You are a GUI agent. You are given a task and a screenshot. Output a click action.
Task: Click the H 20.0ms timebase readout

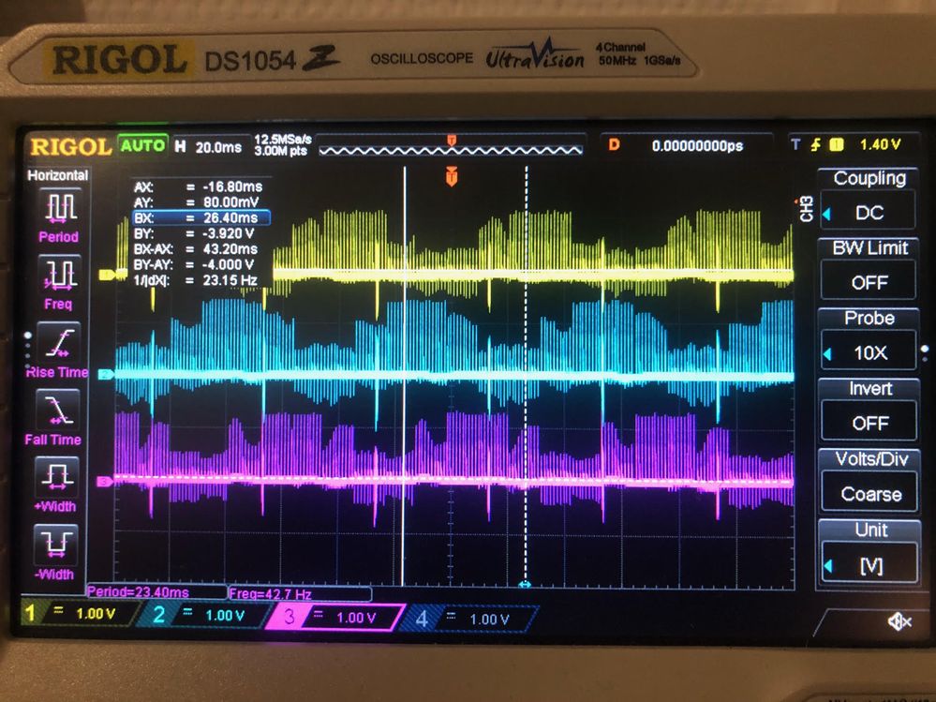pos(208,147)
